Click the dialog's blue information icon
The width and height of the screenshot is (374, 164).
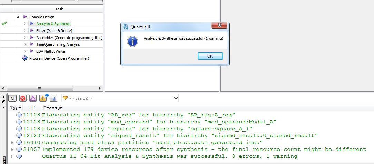click(132, 41)
